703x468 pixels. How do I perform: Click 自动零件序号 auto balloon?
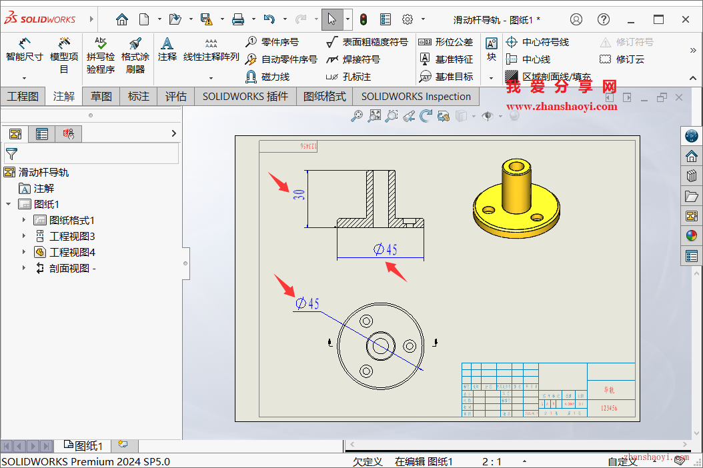click(281, 59)
